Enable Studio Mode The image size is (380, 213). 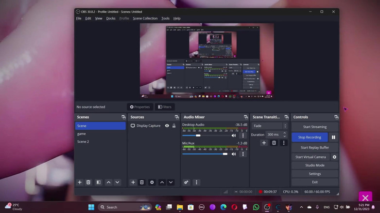(315, 166)
